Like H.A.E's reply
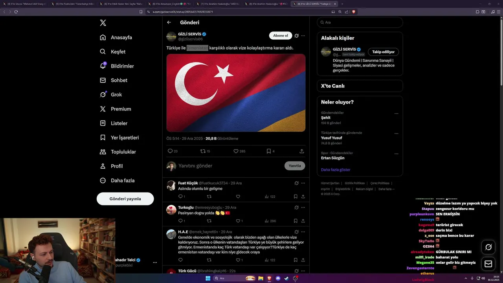The image size is (503, 283). tap(238, 260)
